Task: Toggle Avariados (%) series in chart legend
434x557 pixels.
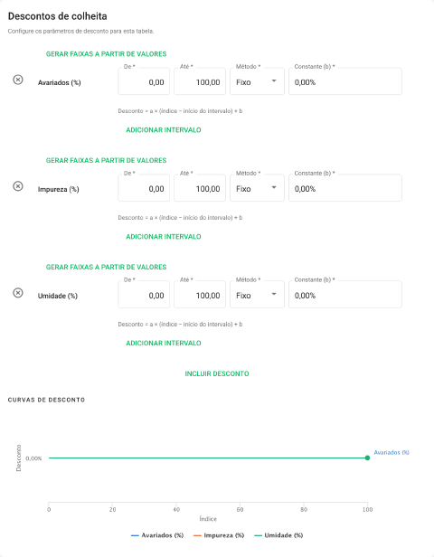Action: 157,535
